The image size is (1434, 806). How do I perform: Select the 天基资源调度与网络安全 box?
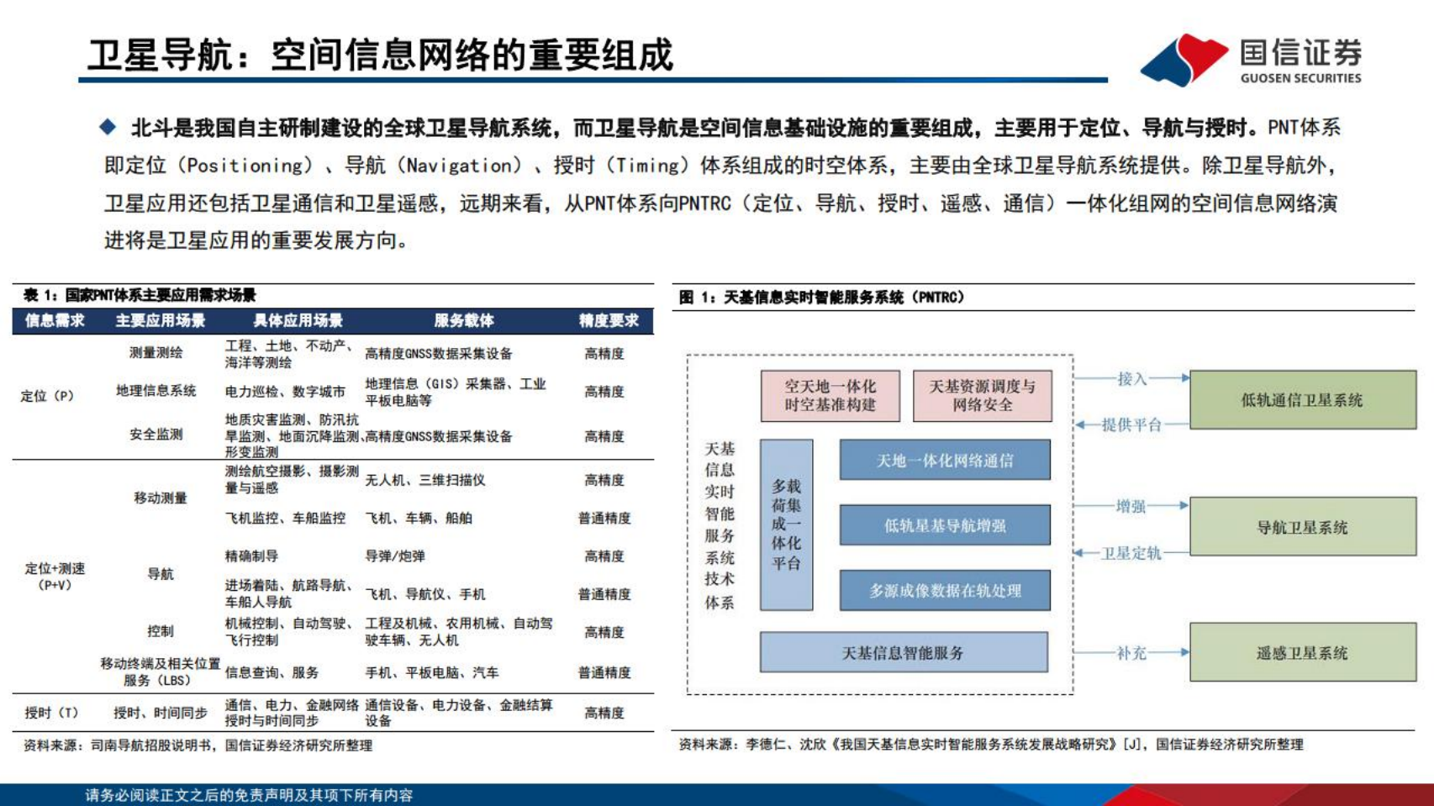(983, 395)
